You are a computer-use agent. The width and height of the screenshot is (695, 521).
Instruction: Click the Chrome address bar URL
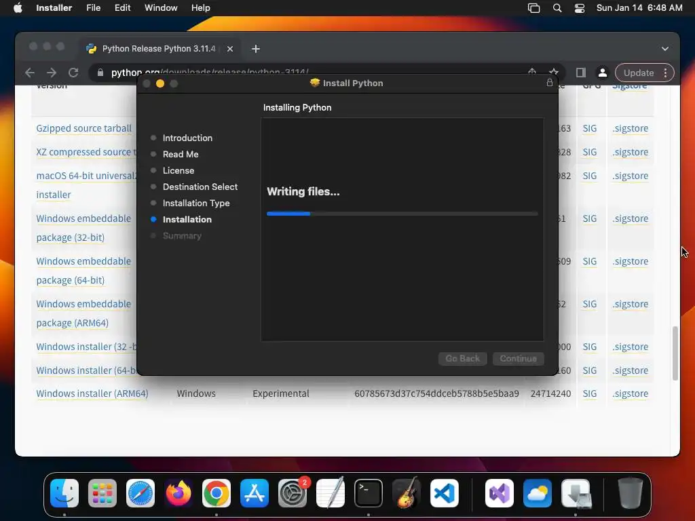click(x=210, y=71)
